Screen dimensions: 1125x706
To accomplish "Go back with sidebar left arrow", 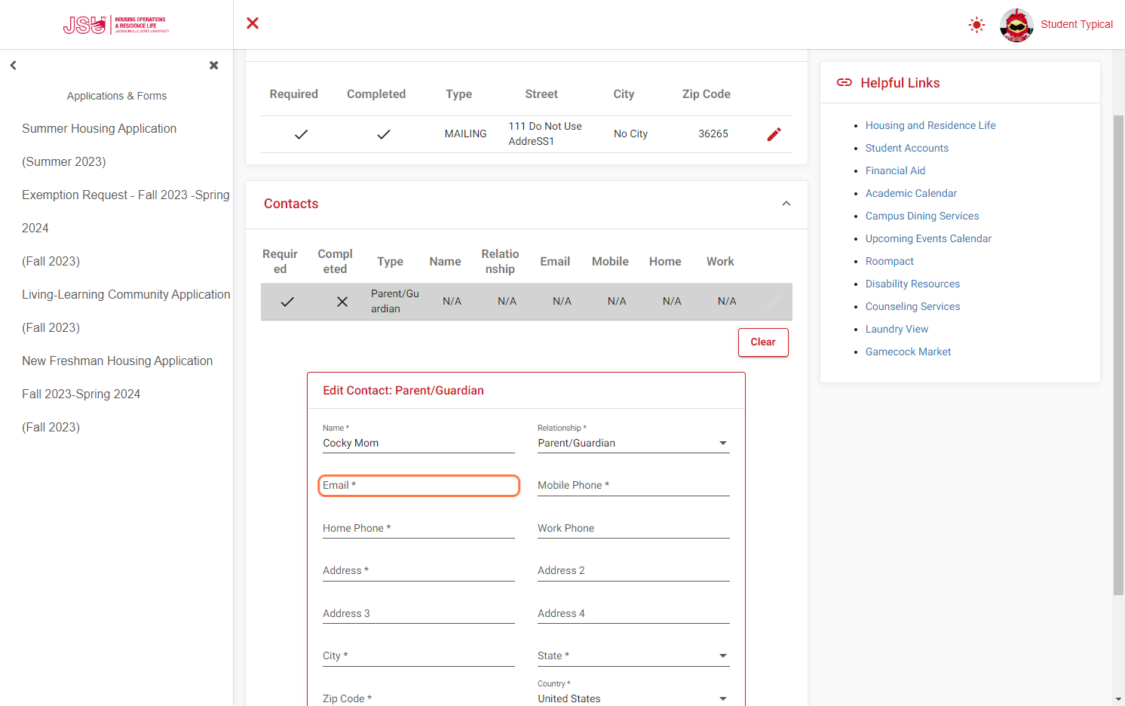I will click(13, 66).
